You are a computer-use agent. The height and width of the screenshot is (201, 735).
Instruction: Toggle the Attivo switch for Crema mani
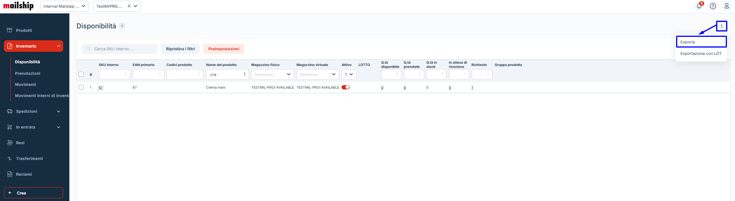coord(346,87)
